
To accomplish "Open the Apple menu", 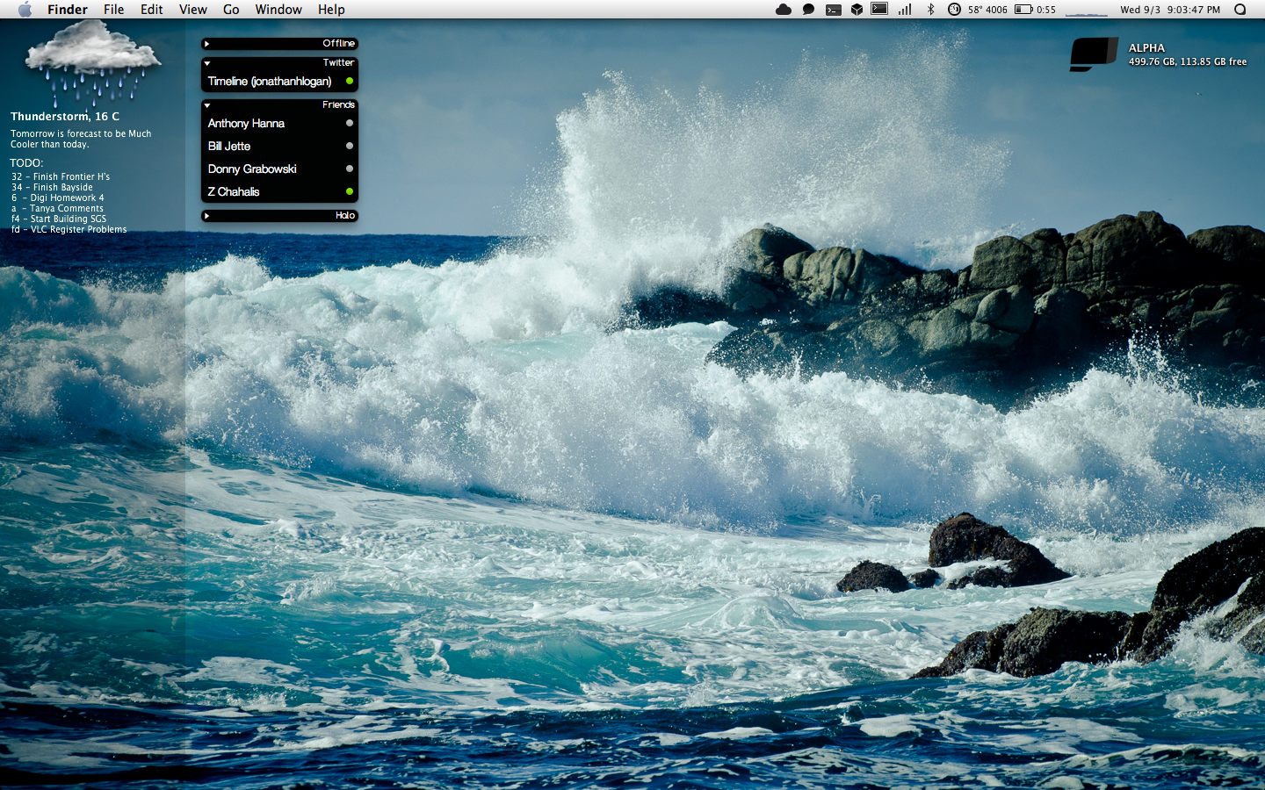I will point(25,10).
